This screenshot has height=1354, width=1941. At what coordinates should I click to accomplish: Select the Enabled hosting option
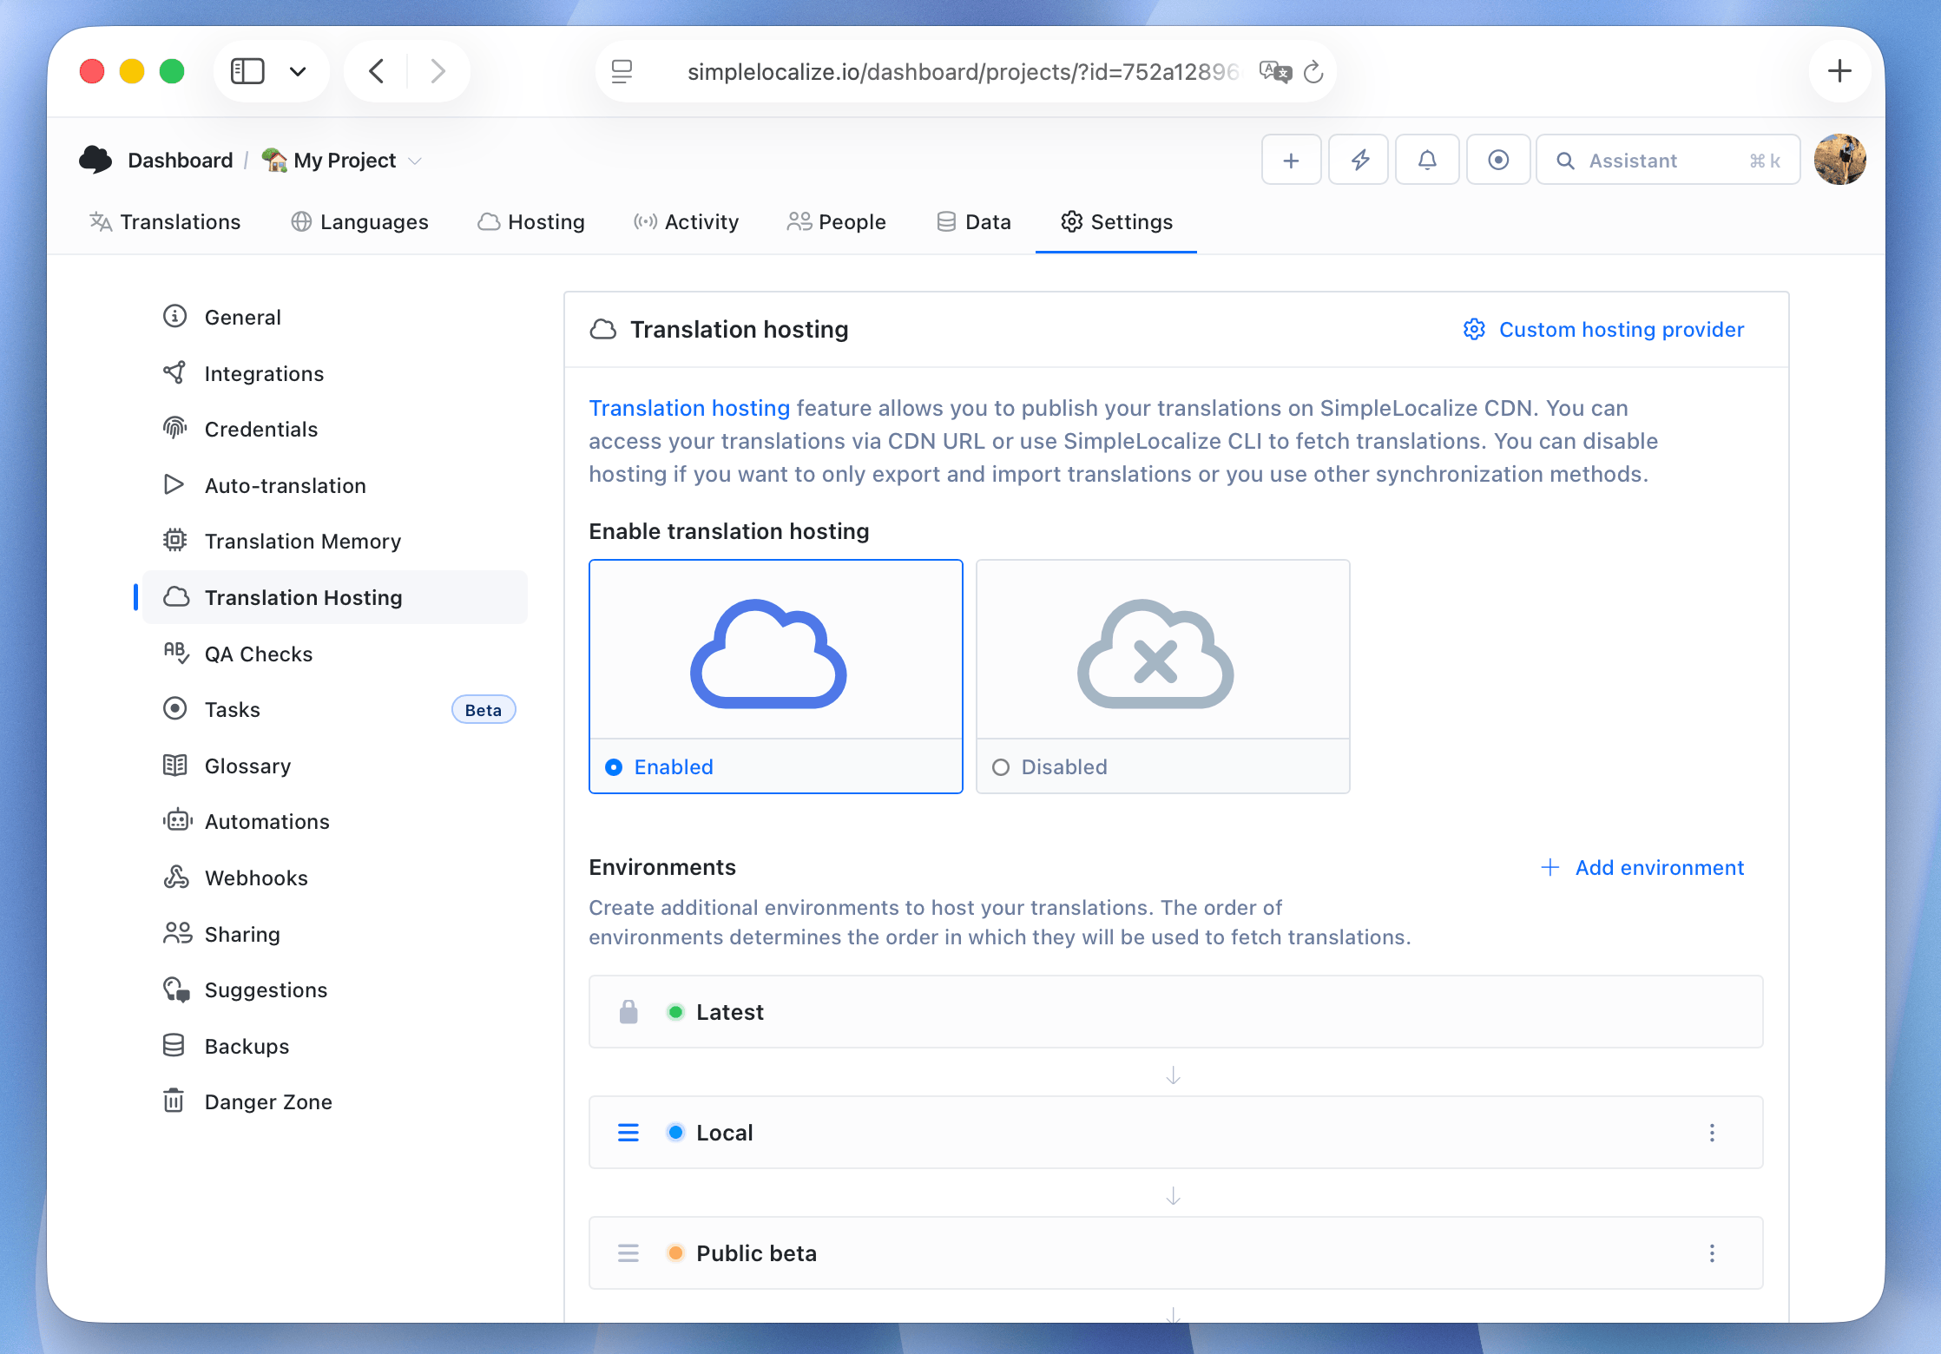coord(775,677)
